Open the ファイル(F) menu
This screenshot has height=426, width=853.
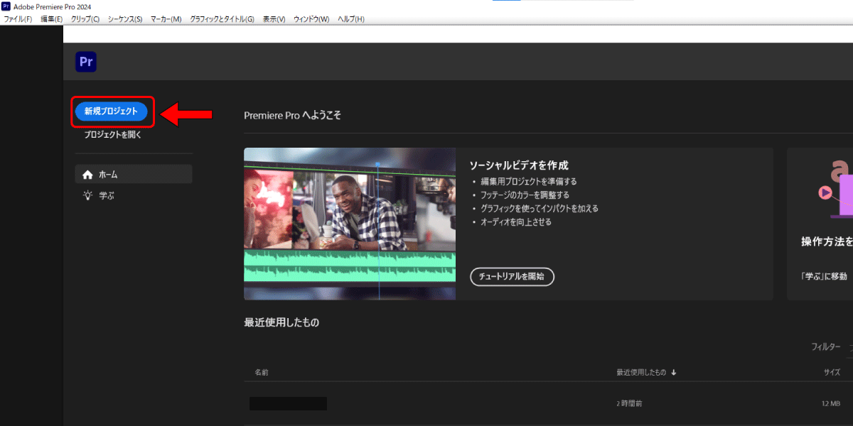click(18, 18)
